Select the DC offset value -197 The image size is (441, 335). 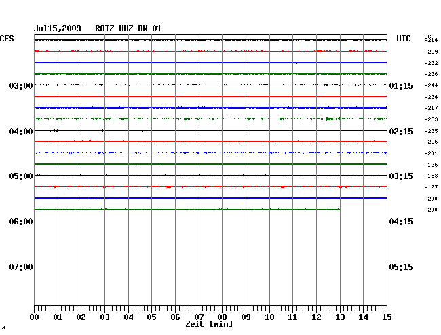point(431,187)
